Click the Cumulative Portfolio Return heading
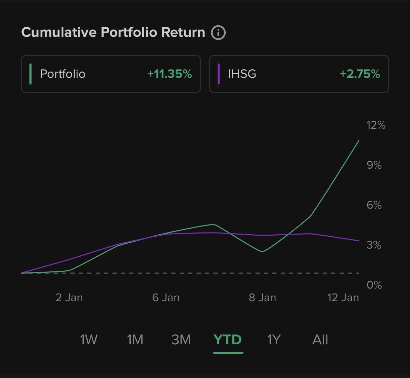The width and height of the screenshot is (410, 378). tap(113, 32)
